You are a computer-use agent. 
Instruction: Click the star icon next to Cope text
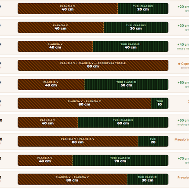[x=179, y=64]
